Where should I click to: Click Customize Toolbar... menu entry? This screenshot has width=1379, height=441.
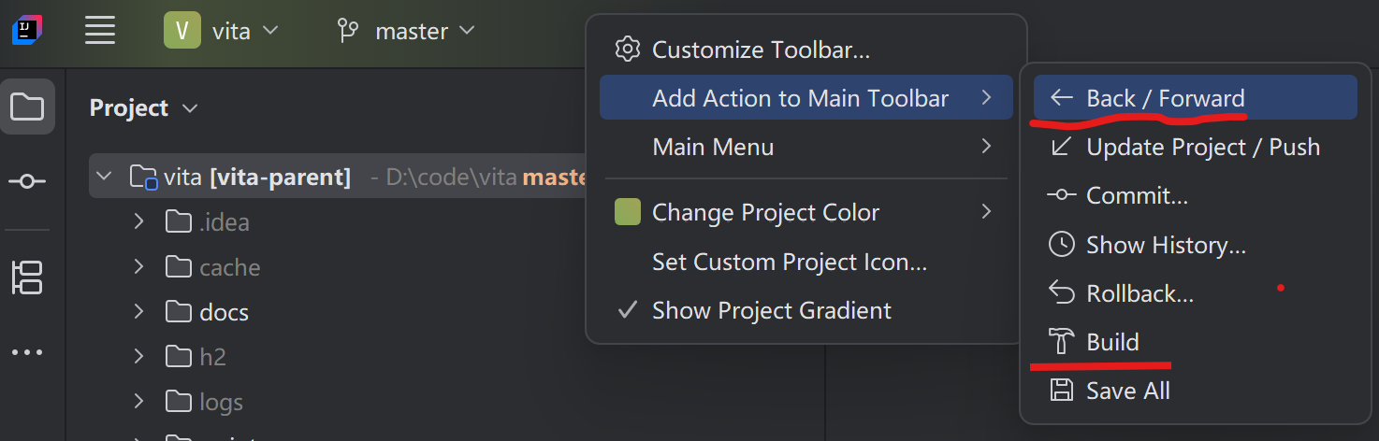(760, 50)
